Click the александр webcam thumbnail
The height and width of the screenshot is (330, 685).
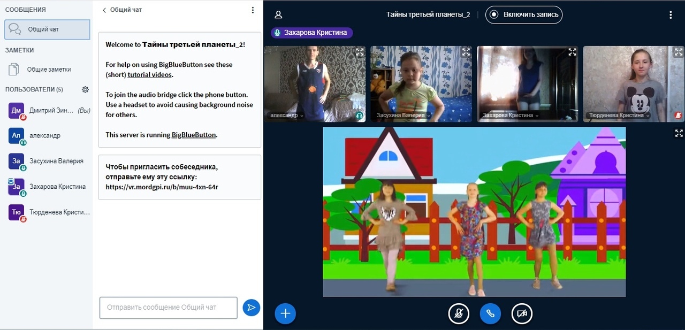(315, 84)
